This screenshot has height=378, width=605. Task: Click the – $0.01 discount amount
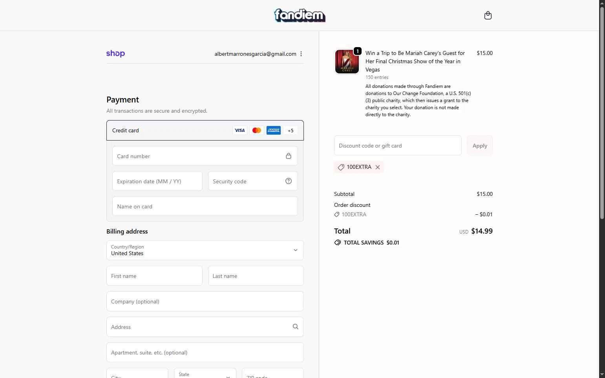484,214
